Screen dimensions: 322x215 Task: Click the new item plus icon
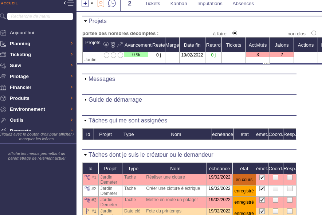coord(85,3)
